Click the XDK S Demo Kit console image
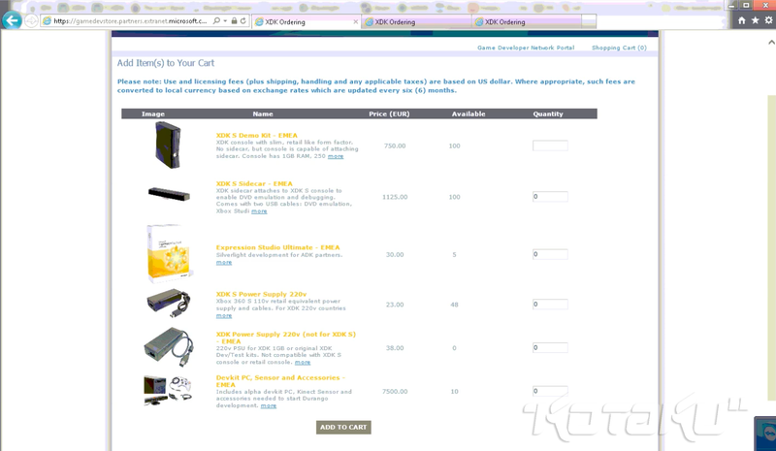The height and width of the screenshot is (451, 776). tap(168, 145)
